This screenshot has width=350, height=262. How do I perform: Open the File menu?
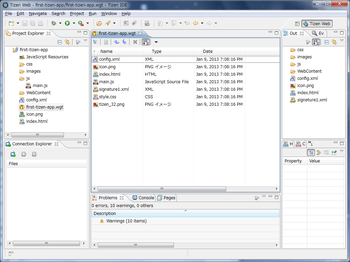(9, 14)
